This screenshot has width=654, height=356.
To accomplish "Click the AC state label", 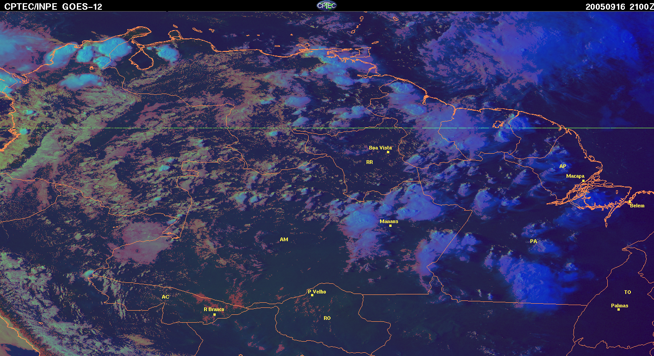I will 165,296.
